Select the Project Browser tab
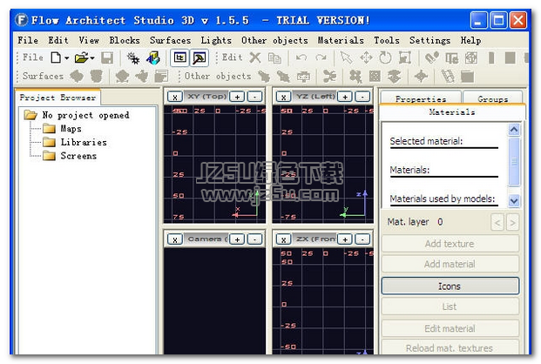 click(58, 98)
